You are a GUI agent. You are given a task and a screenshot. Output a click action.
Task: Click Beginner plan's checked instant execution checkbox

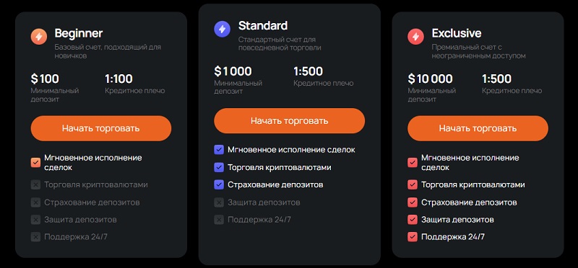coord(35,163)
